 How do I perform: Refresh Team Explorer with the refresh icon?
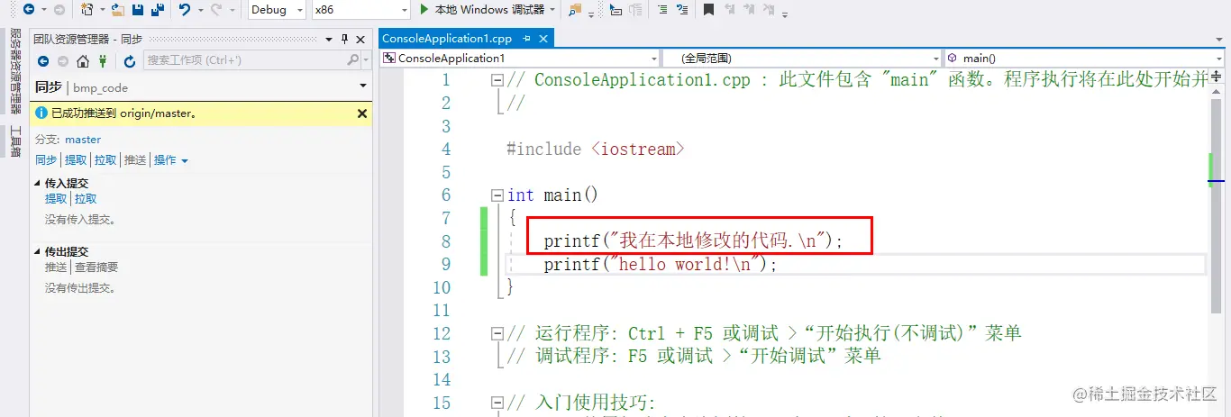pos(130,60)
